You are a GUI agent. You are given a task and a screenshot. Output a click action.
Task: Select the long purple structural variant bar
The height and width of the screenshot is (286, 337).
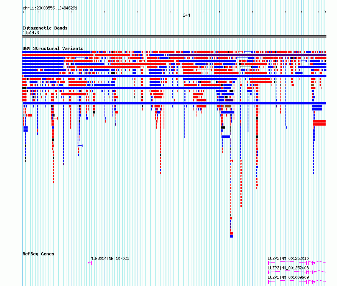click(248, 55)
